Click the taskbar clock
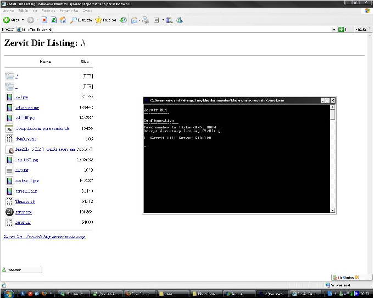Screen dimensions: 374x299 pos(365,294)
